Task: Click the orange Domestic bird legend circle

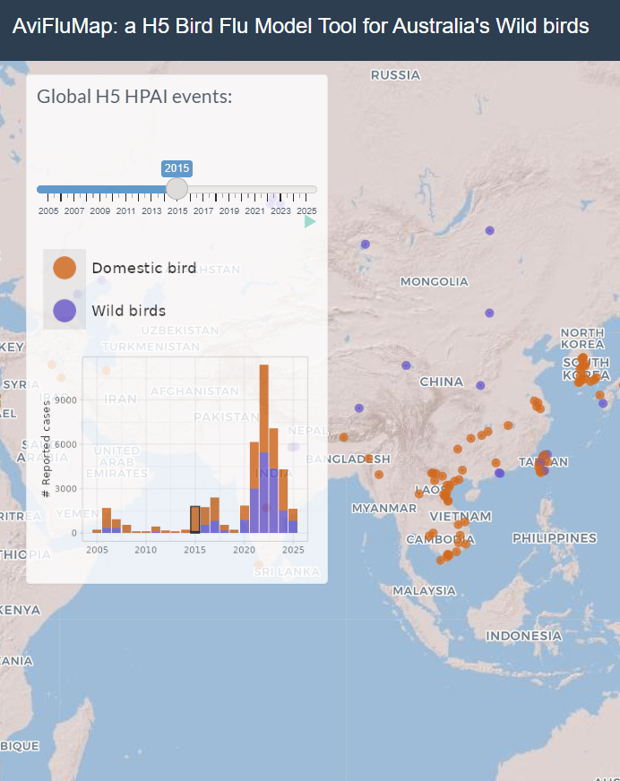Action: [x=65, y=268]
